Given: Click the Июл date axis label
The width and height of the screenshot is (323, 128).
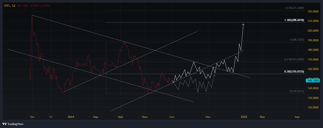Looking at the screenshot, I should coord(145,117).
